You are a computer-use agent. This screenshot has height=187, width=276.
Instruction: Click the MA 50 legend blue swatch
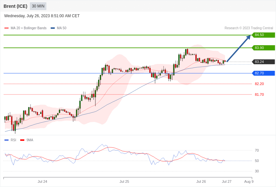[53, 28]
